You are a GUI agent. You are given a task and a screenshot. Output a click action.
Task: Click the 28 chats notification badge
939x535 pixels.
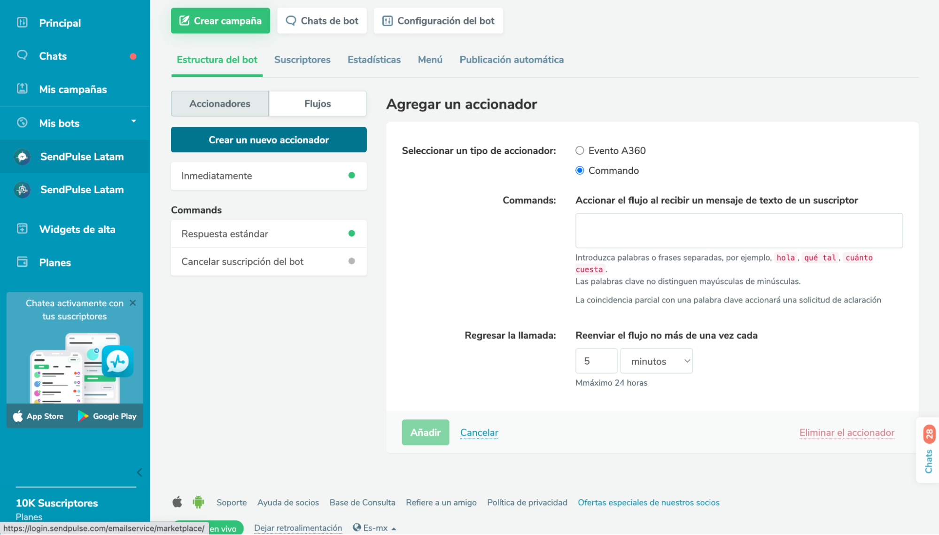coord(929,434)
